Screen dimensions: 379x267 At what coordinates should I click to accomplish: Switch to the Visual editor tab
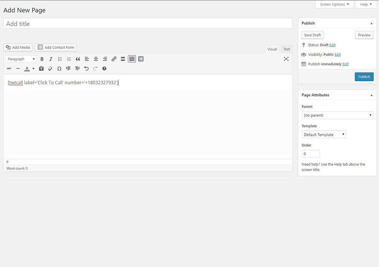point(272,49)
